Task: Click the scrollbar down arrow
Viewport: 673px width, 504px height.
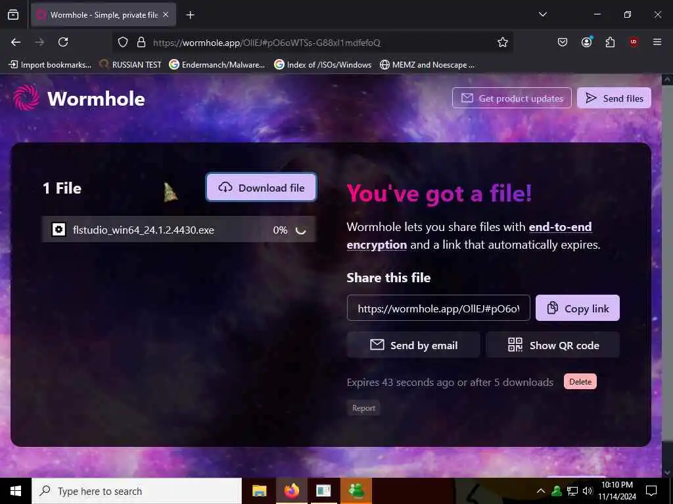Action: [667, 472]
